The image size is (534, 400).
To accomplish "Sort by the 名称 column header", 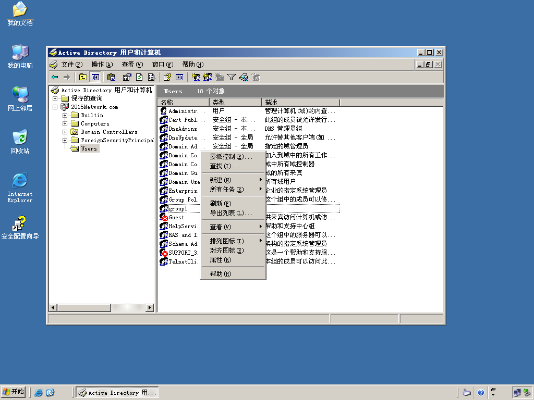I will 184,103.
